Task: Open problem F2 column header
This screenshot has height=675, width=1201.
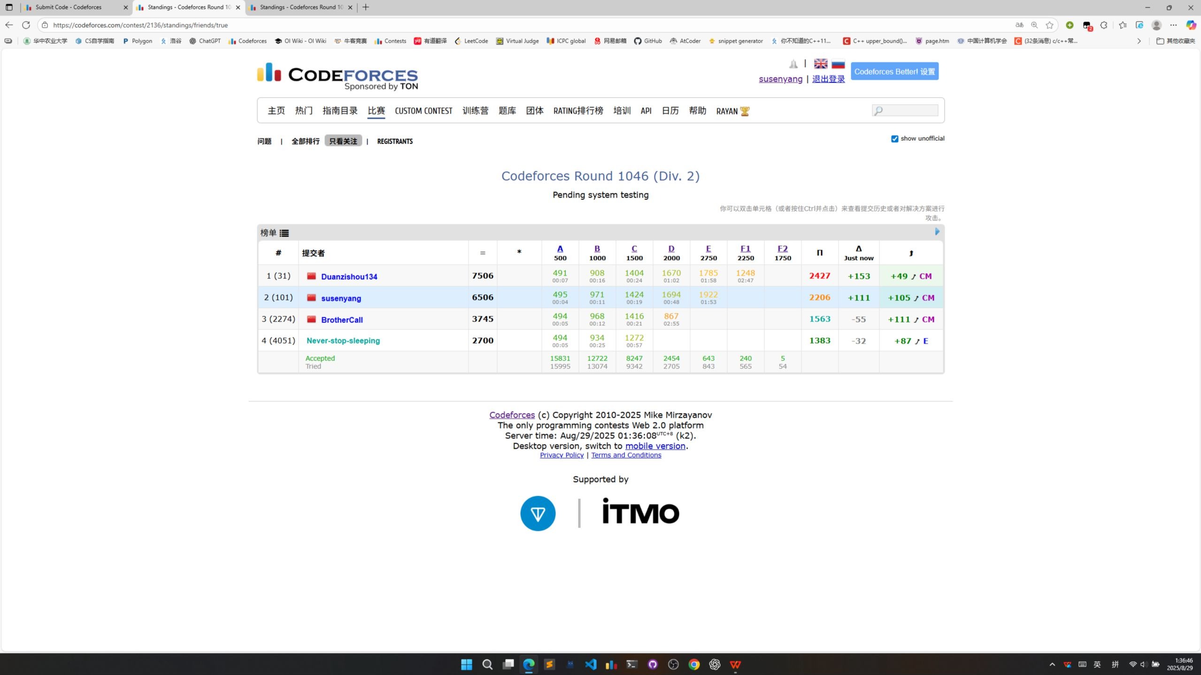Action: point(782,249)
